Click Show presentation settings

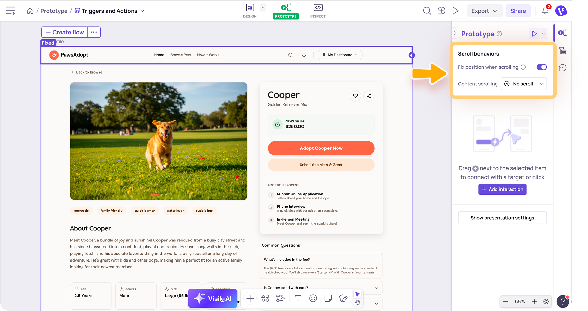pyautogui.click(x=502, y=218)
